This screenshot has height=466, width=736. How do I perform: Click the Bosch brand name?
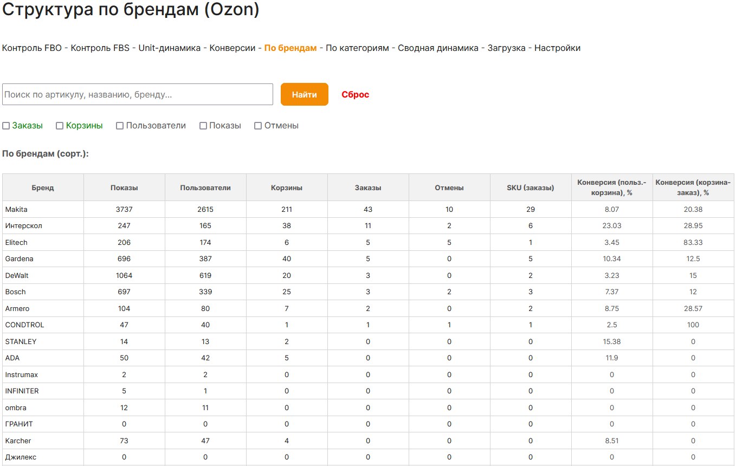coord(15,292)
